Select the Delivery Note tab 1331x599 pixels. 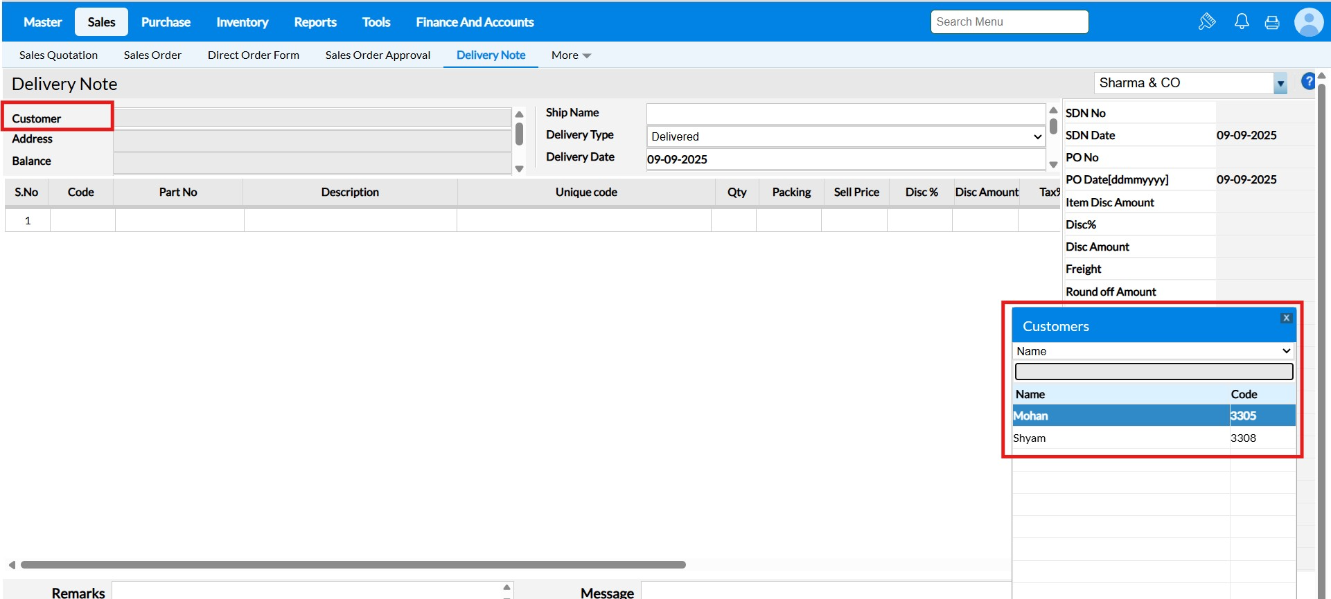(x=491, y=55)
